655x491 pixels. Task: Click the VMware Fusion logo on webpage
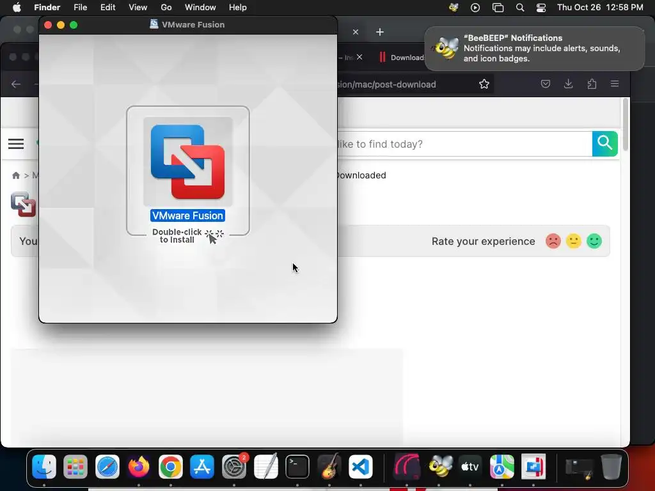(24, 204)
